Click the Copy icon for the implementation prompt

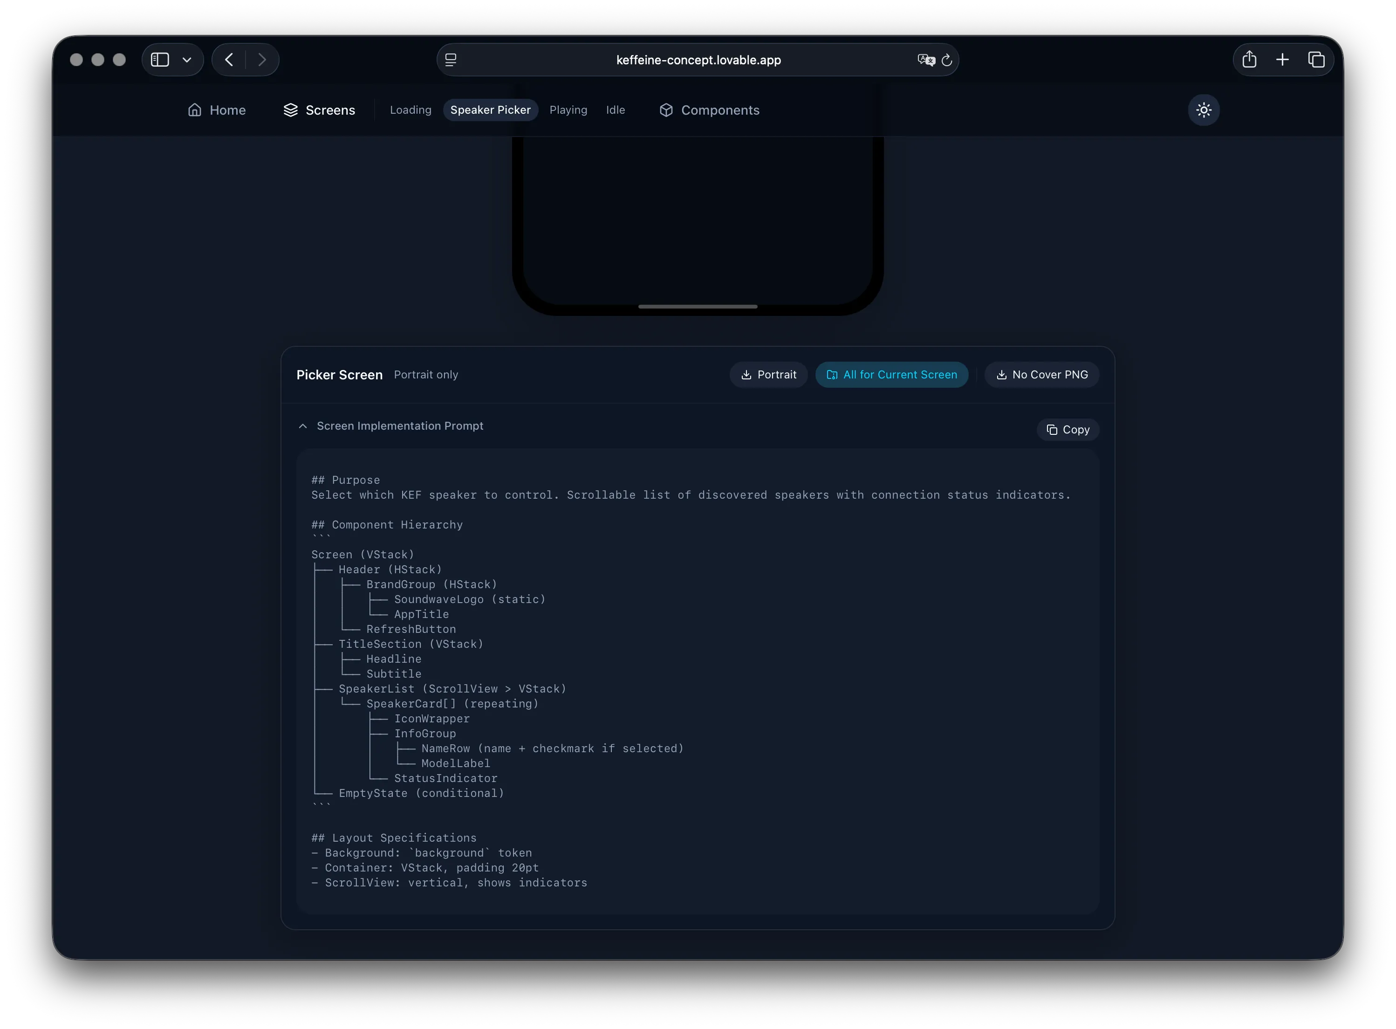(1052, 430)
